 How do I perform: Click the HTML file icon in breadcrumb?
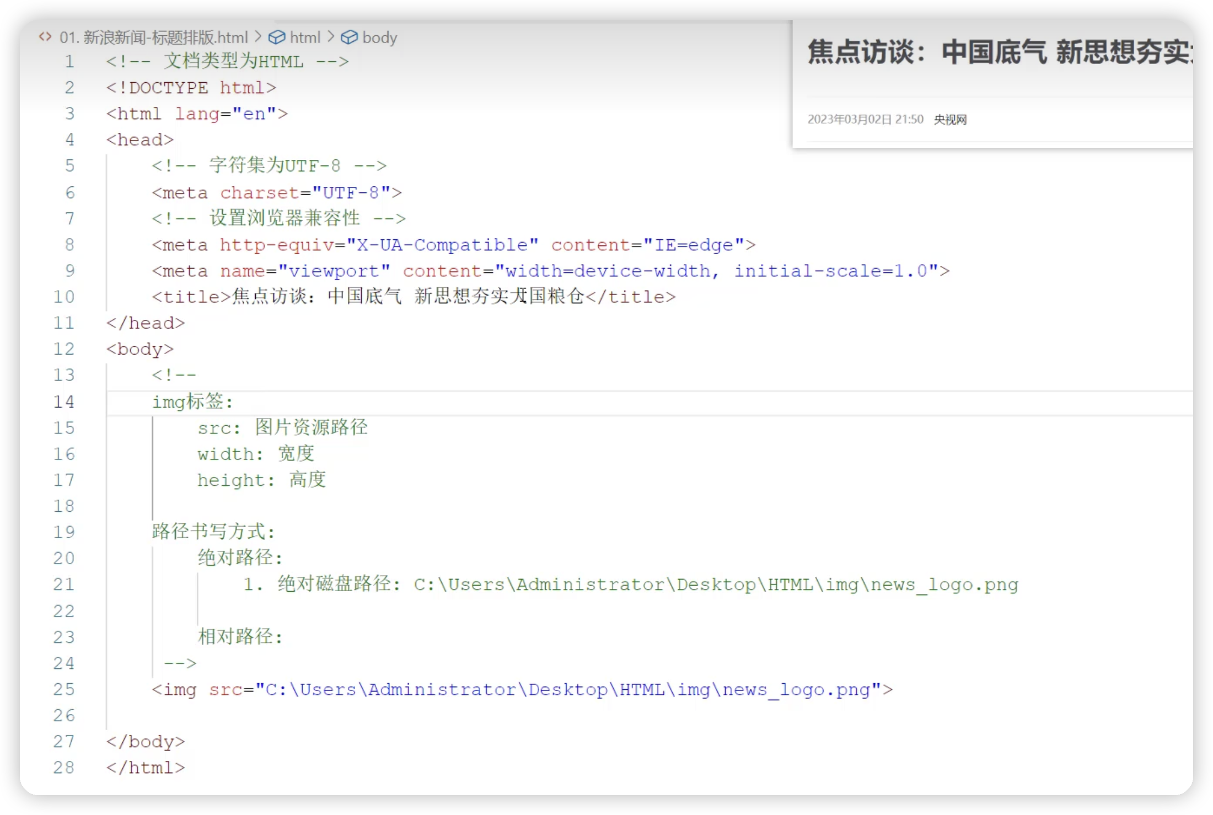pyautogui.click(x=45, y=37)
